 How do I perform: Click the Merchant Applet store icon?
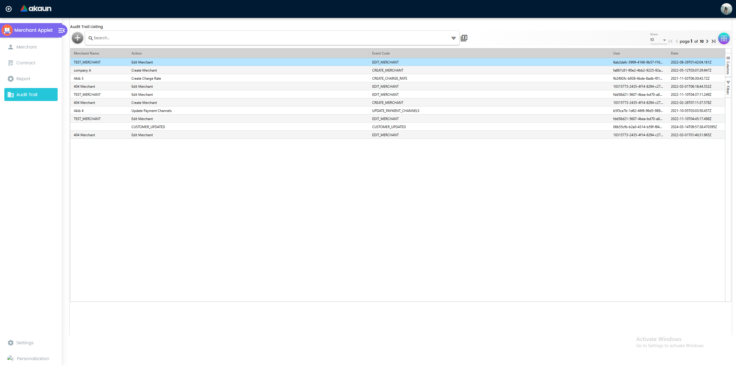[x=7, y=30]
